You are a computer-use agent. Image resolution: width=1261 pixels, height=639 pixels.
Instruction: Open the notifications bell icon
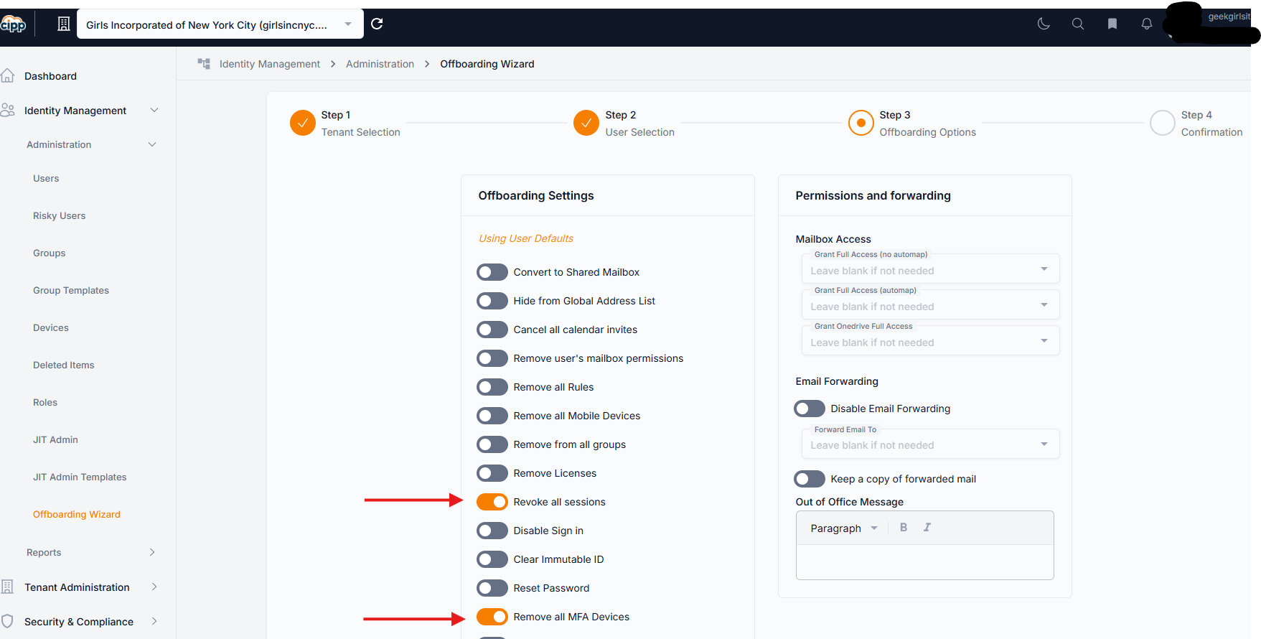click(x=1147, y=24)
